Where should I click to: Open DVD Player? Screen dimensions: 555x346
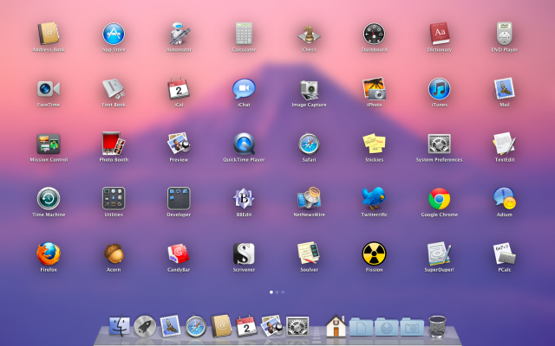(x=505, y=34)
